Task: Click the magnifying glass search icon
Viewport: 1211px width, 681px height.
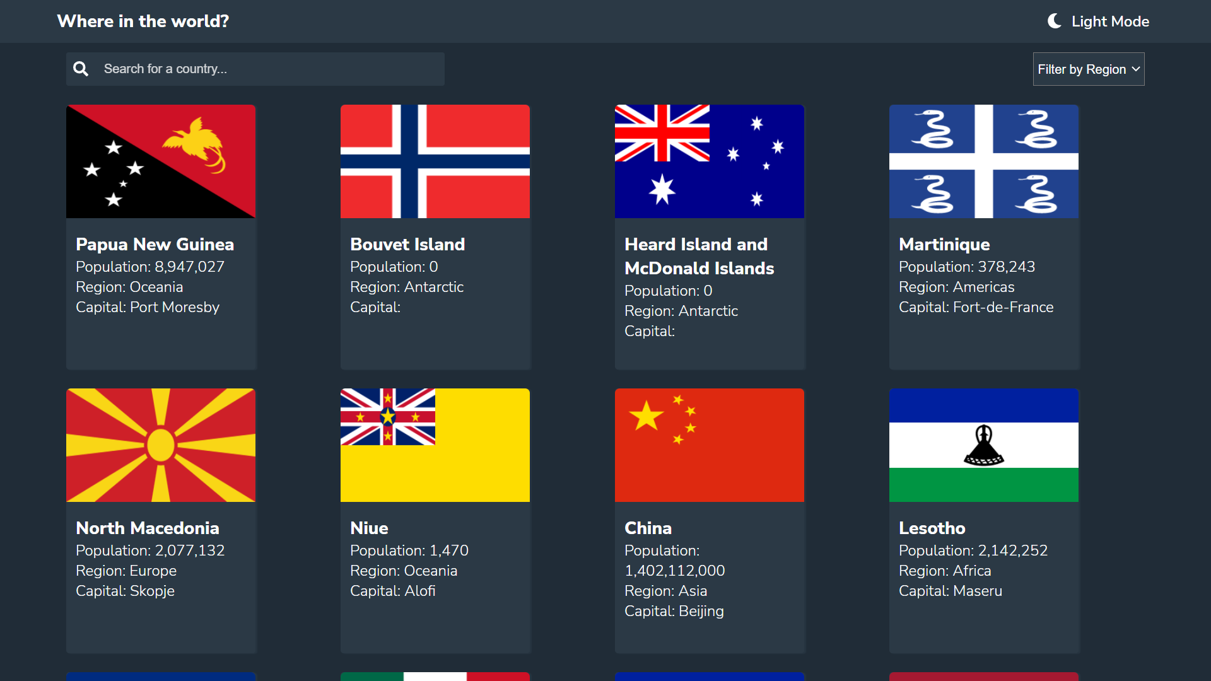Action: tap(81, 69)
